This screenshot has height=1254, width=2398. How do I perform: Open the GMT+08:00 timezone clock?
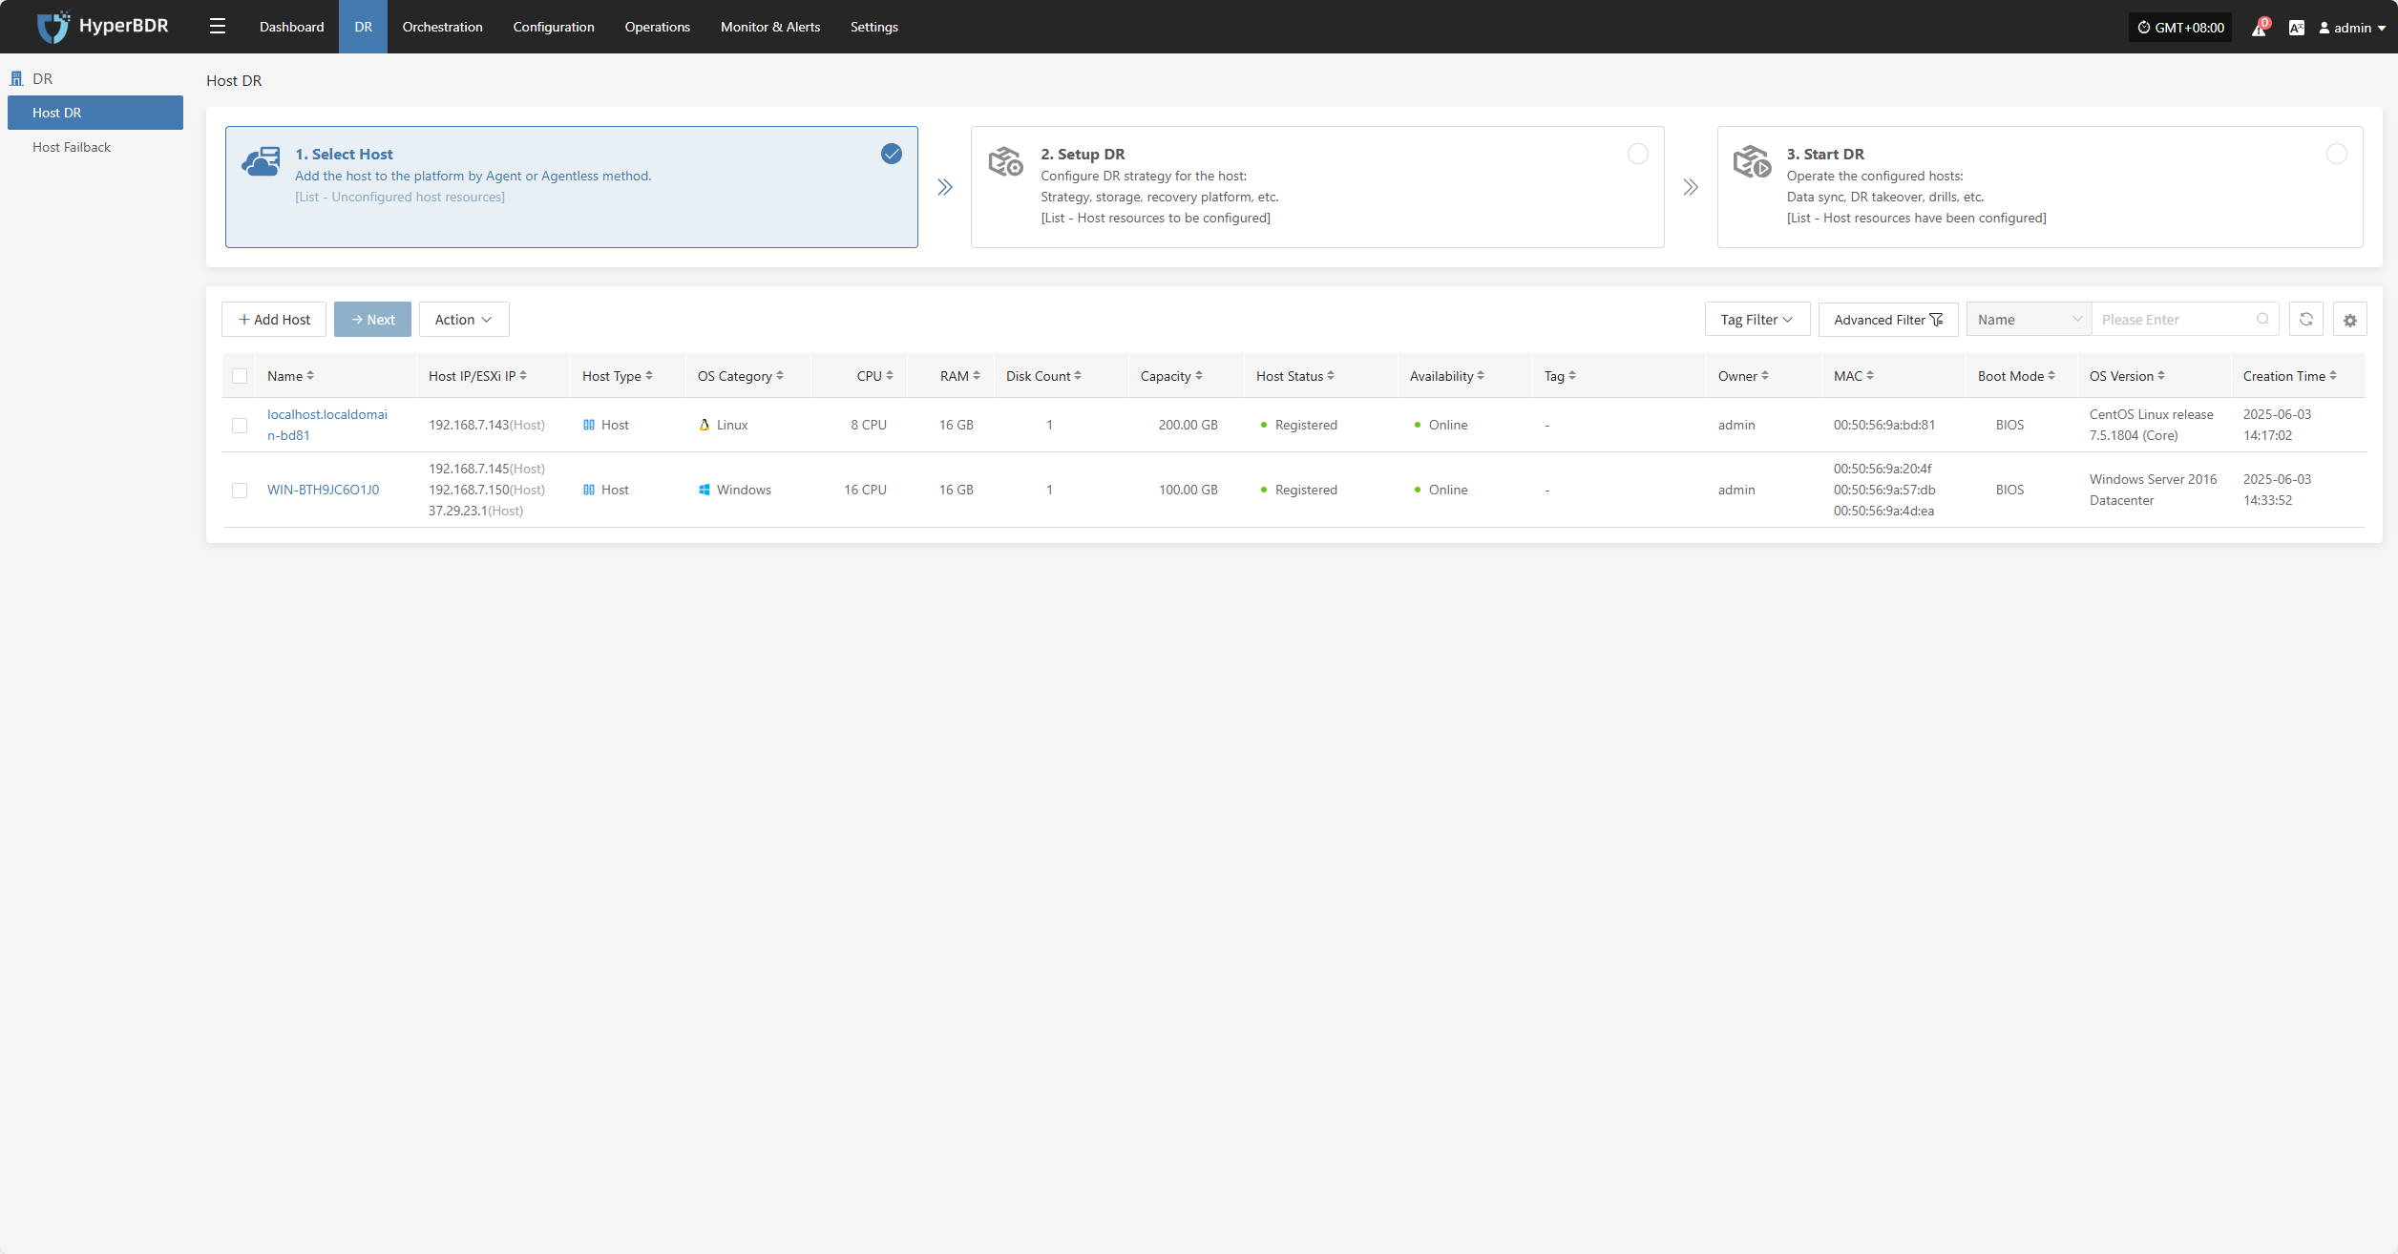(x=2180, y=28)
